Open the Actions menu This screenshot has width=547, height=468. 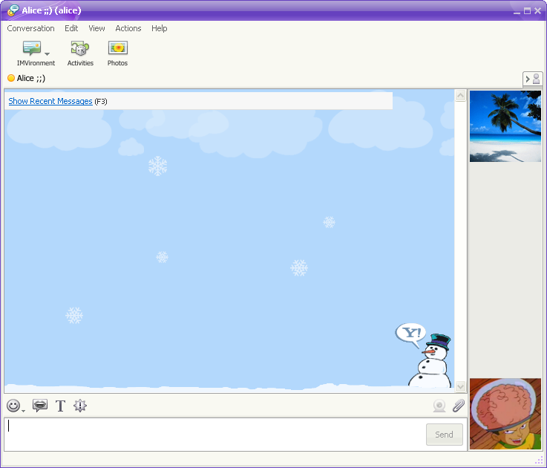[128, 28]
